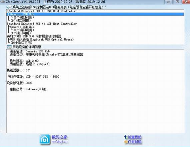Click the ChipGenius title bar app icon

click(2, 2)
